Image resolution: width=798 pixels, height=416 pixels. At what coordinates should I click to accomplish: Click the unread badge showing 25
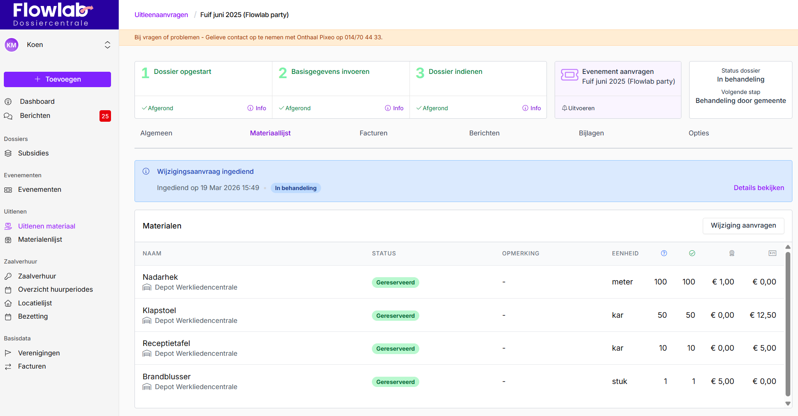[x=105, y=116]
